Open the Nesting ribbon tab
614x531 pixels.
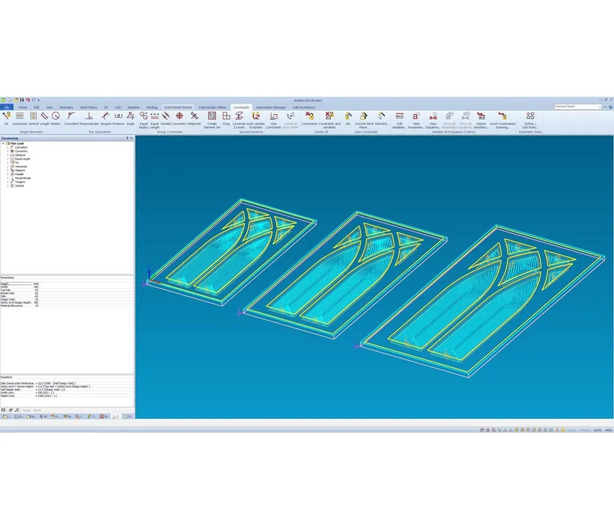coord(152,107)
